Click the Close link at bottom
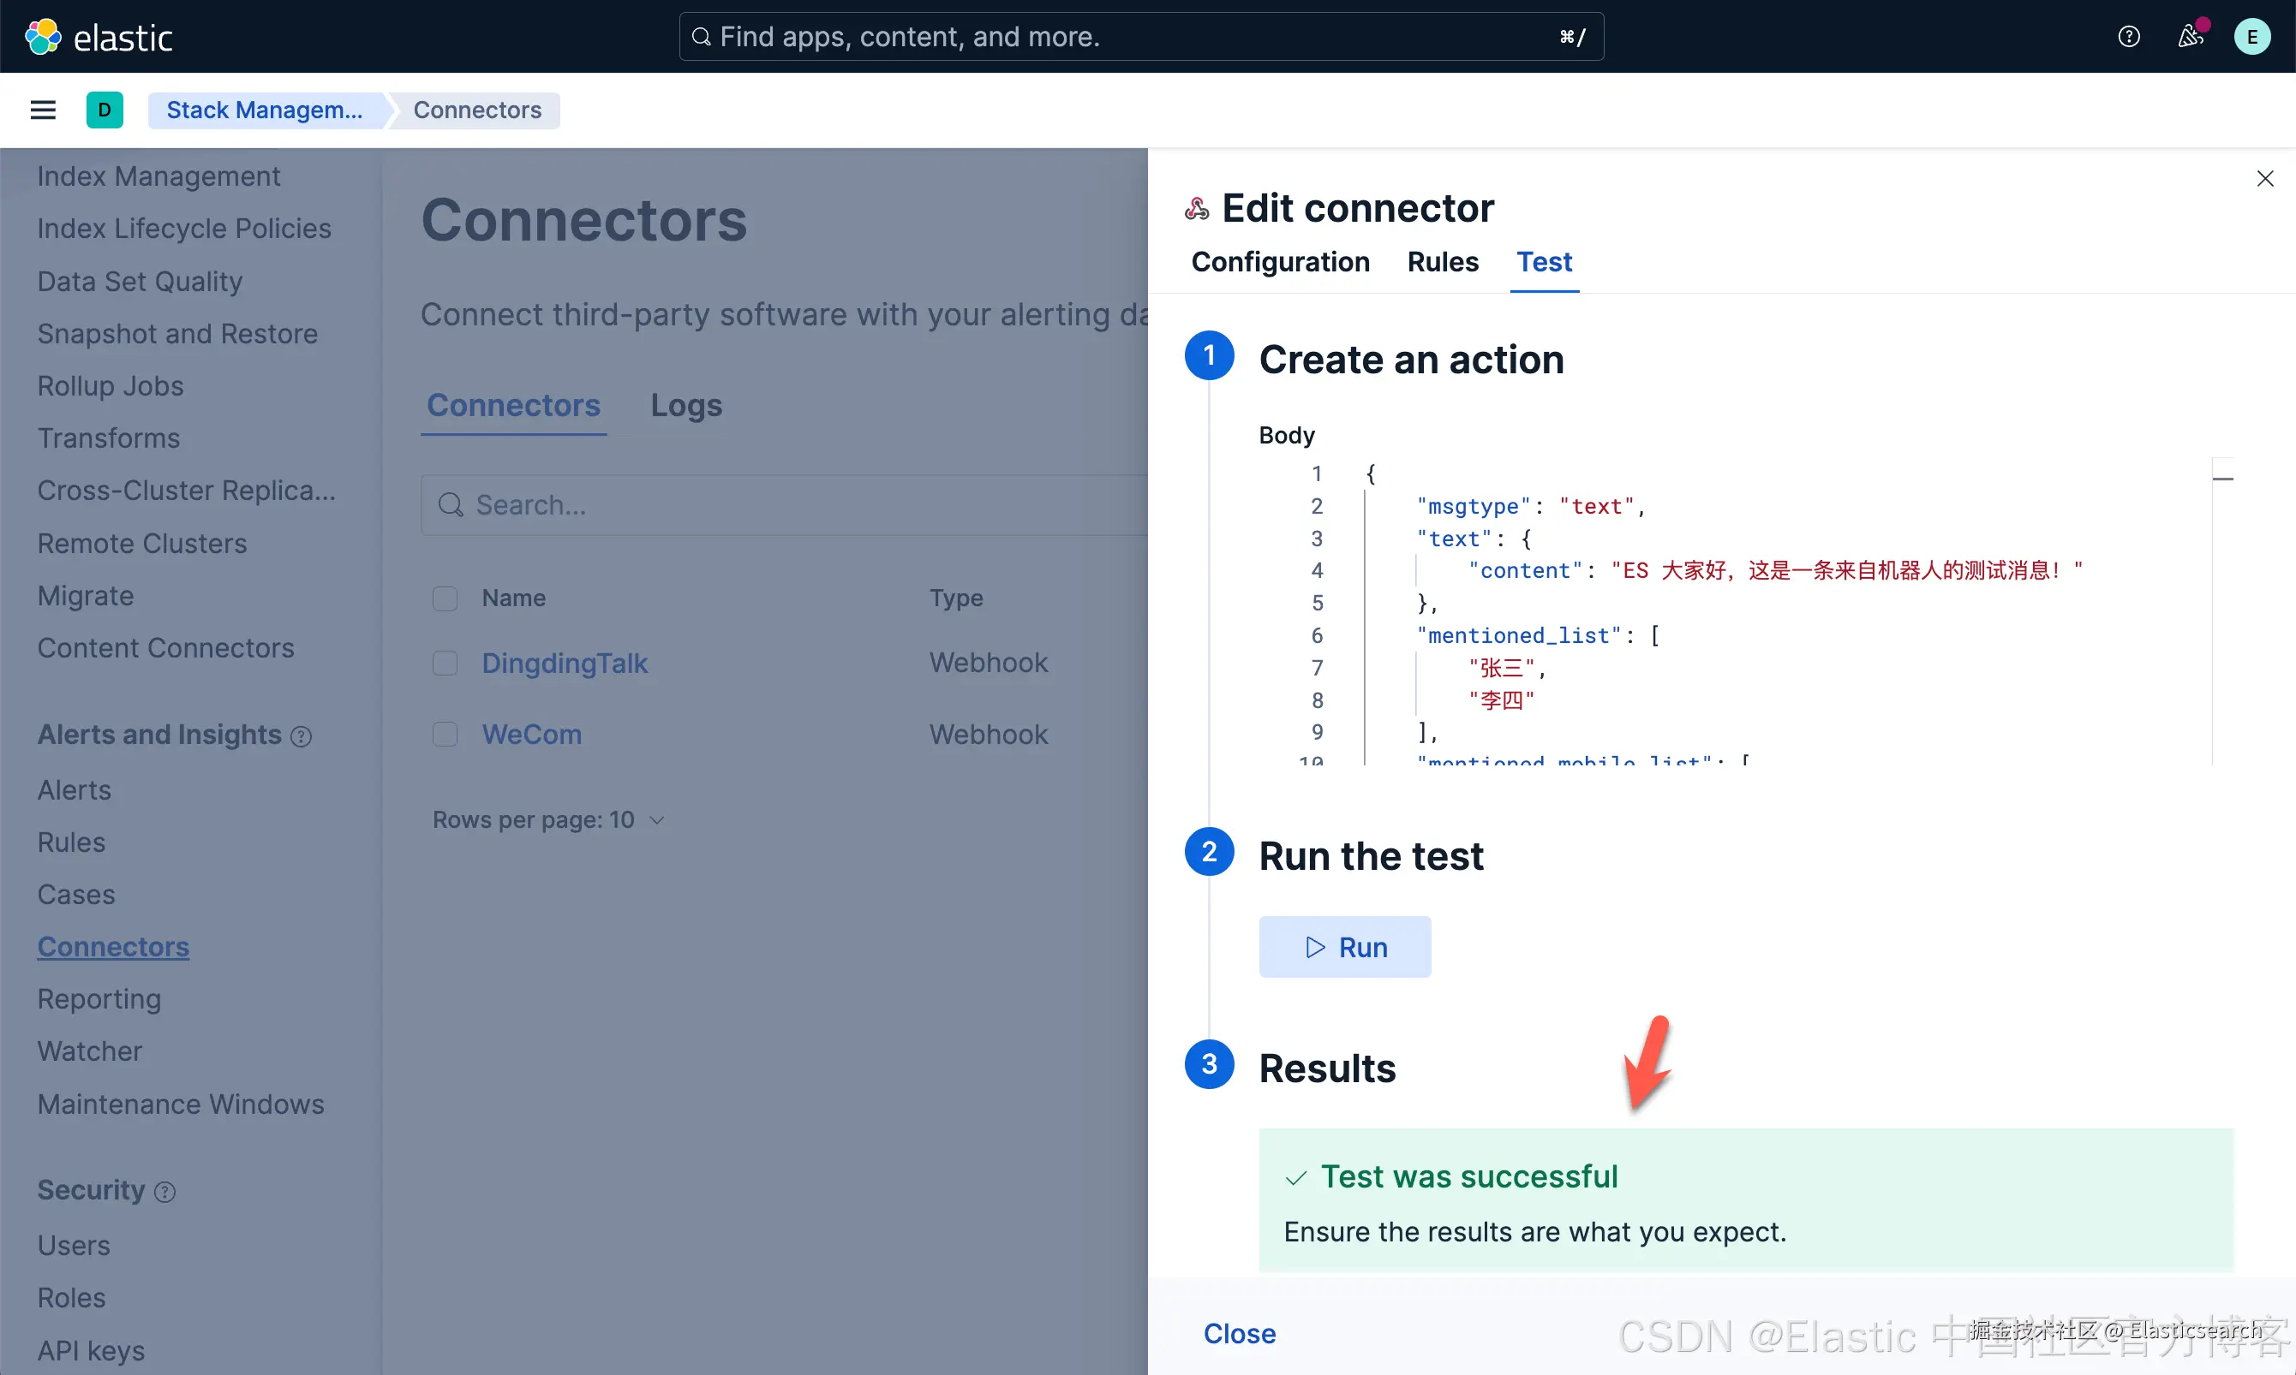This screenshot has height=1375, width=2296. point(1240,1333)
